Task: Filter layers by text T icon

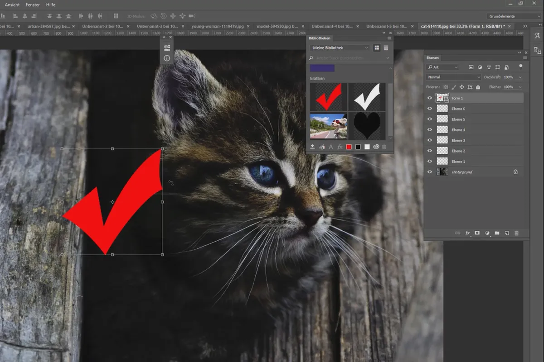Action: click(x=489, y=67)
